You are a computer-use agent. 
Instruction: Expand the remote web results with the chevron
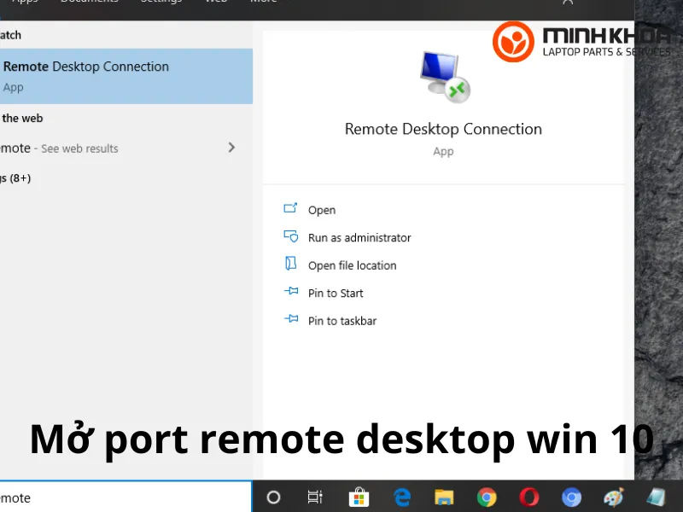click(231, 148)
